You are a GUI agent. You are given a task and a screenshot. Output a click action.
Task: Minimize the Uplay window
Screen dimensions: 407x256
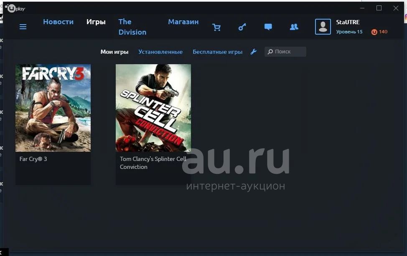[x=362, y=8]
